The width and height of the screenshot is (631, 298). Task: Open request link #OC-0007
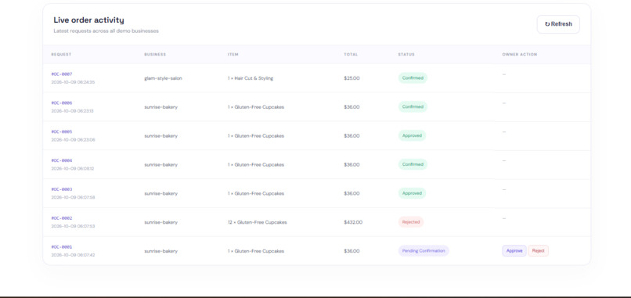(62, 74)
